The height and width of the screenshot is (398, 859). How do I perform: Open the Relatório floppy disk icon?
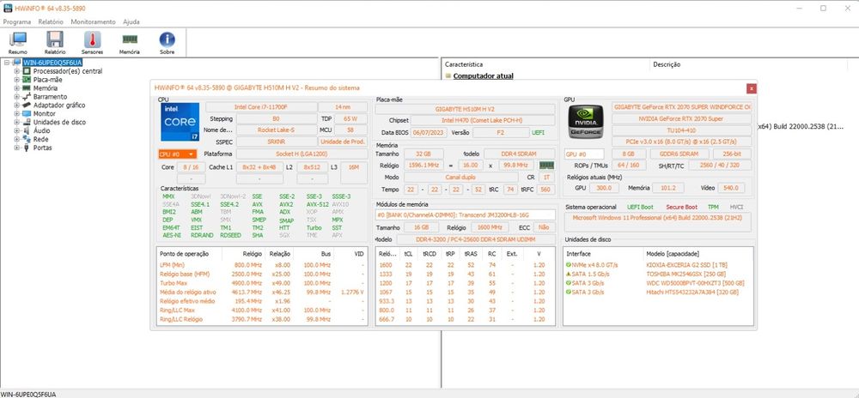[x=55, y=42]
